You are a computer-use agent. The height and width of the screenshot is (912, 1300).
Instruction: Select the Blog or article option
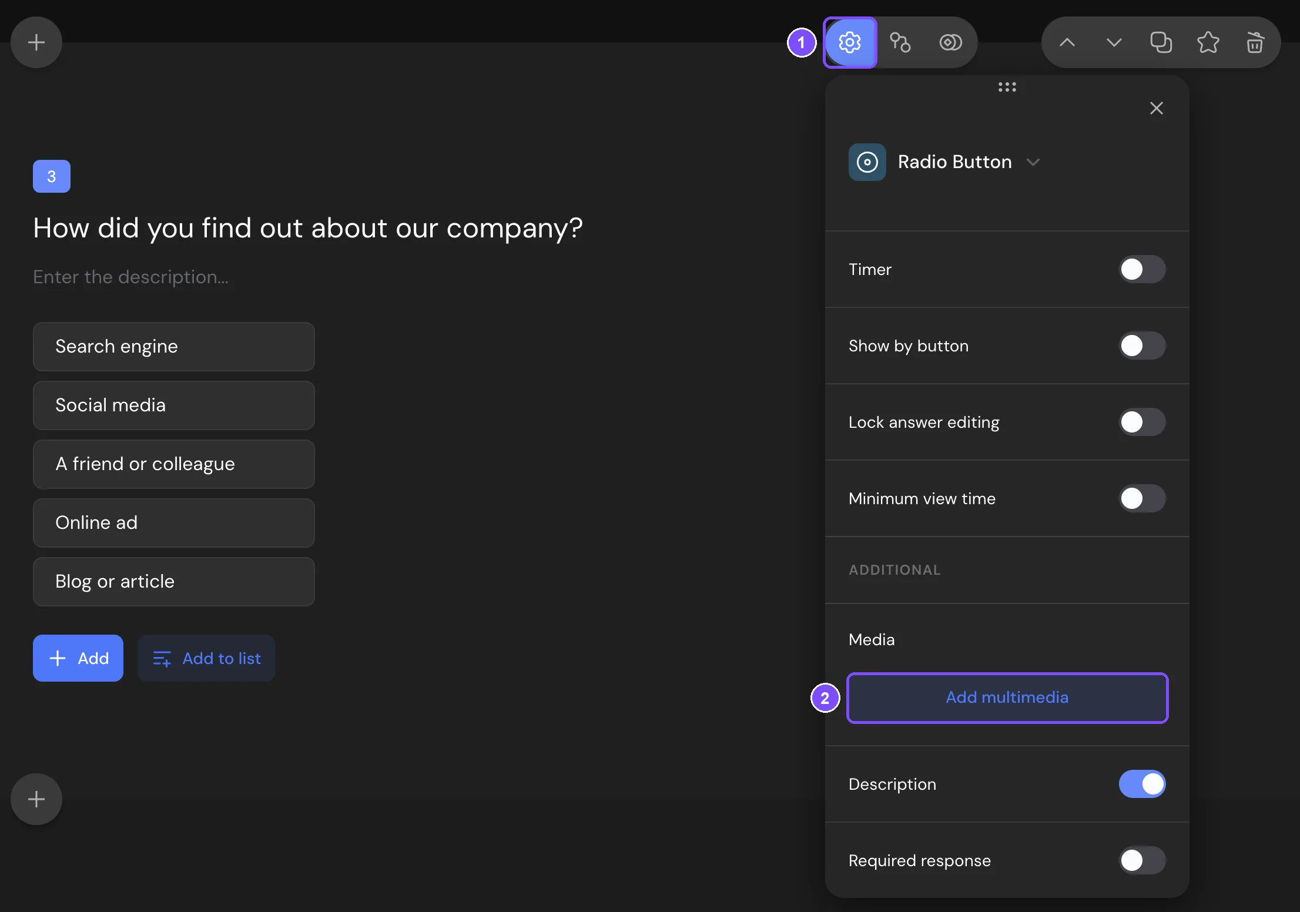point(174,582)
